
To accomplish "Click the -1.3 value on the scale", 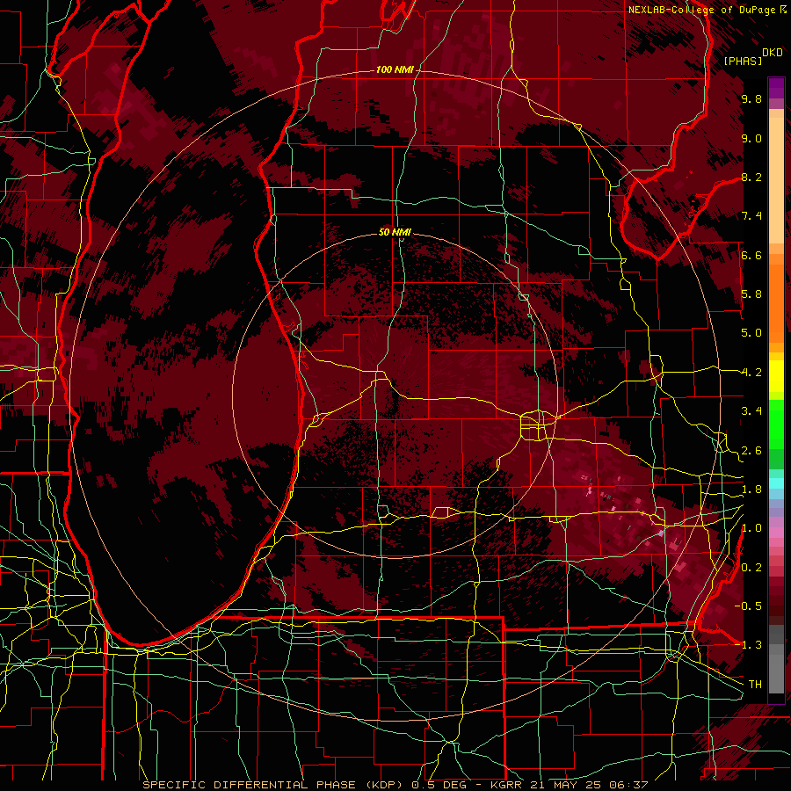I will point(748,645).
